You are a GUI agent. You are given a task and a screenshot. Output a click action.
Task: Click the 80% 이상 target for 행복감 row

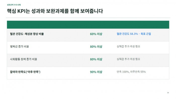coord(96,47)
